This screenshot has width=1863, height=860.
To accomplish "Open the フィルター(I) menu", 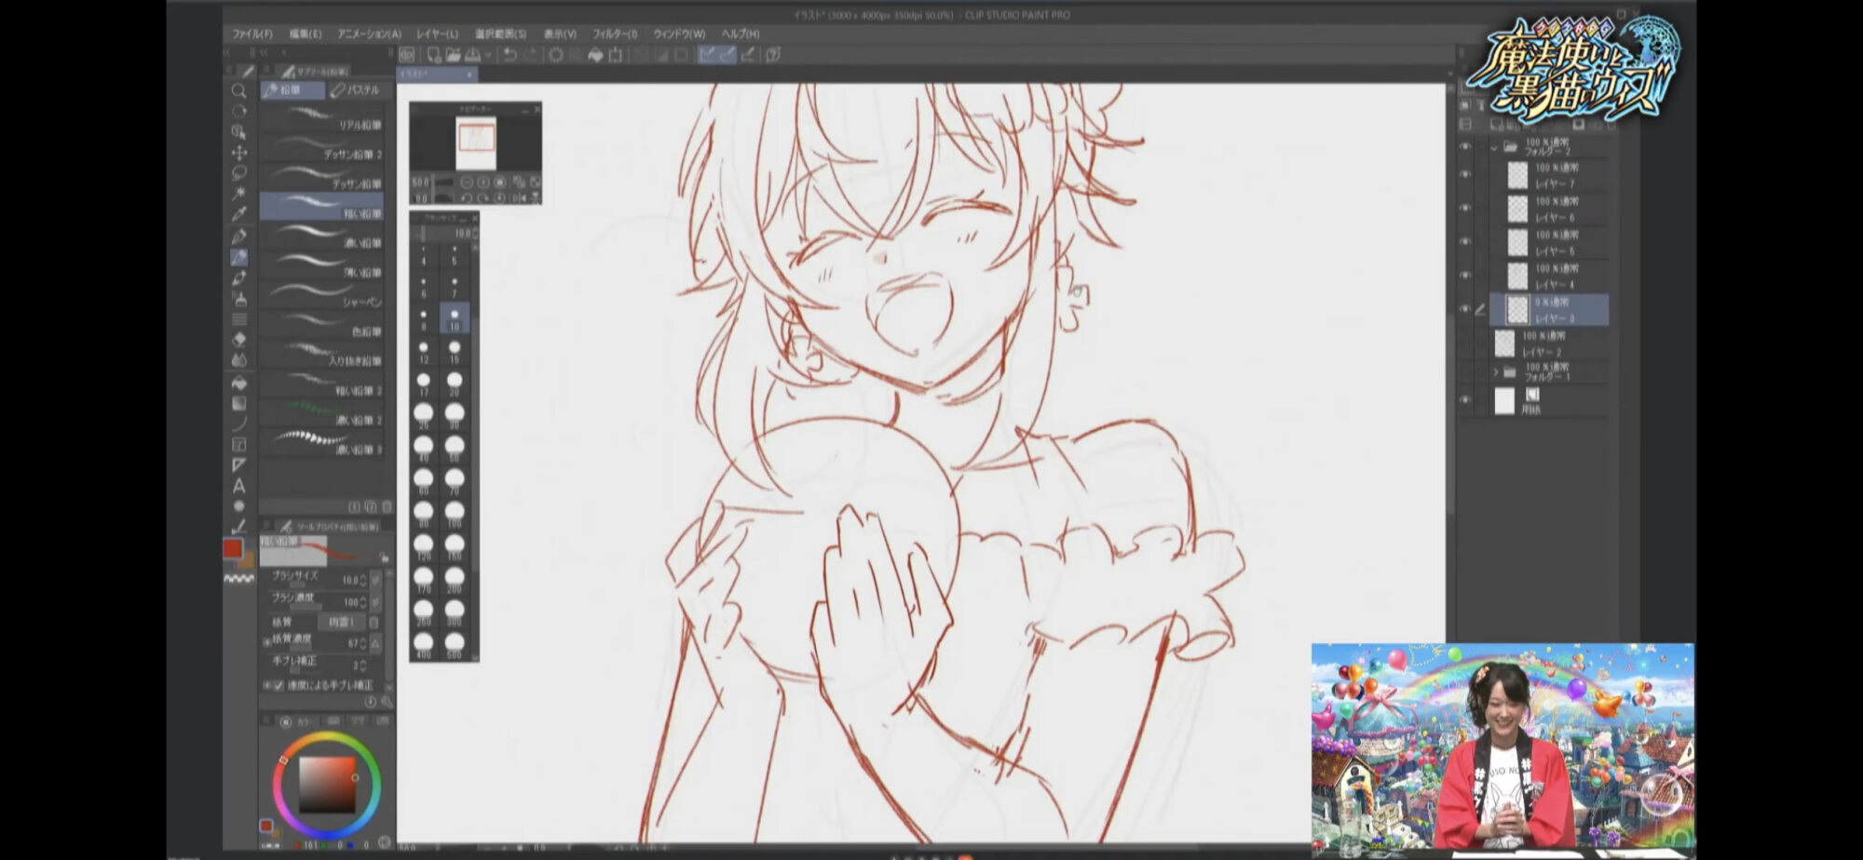I will click(x=615, y=34).
